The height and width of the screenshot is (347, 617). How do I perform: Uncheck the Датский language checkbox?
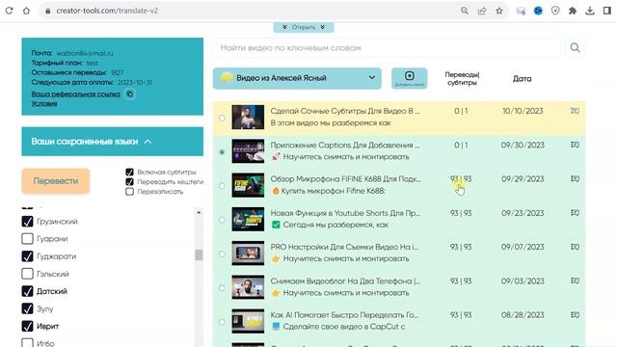pyautogui.click(x=27, y=291)
